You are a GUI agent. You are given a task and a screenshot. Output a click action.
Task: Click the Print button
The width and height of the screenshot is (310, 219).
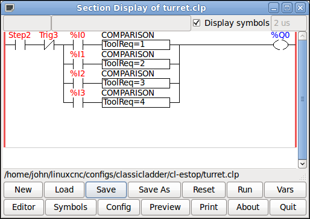click(209, 207)
